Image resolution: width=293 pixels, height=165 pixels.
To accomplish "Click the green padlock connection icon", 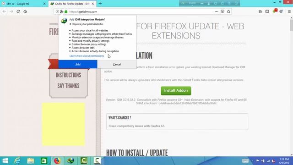I will [66, 11].
